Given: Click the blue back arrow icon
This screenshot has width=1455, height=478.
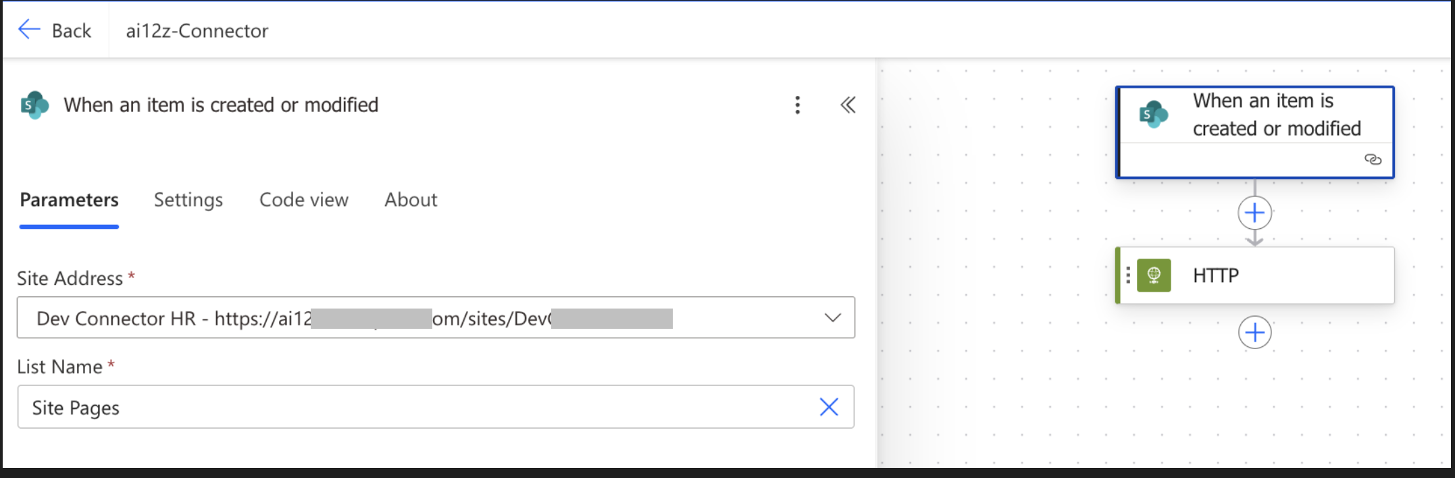Looking at the screenshot, I should [28, 30].
